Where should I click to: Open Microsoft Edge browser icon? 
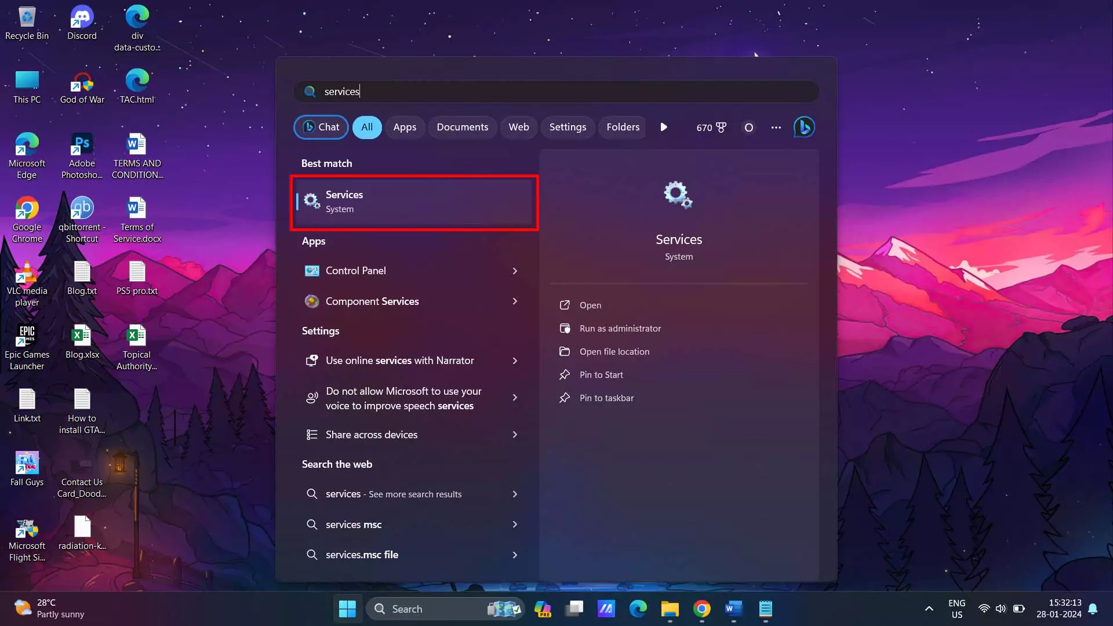click(638, 609)
